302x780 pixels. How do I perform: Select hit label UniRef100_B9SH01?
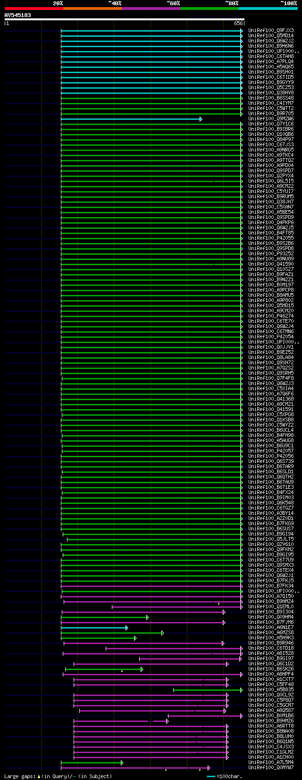pyautogui.click(x=271, y=72)
